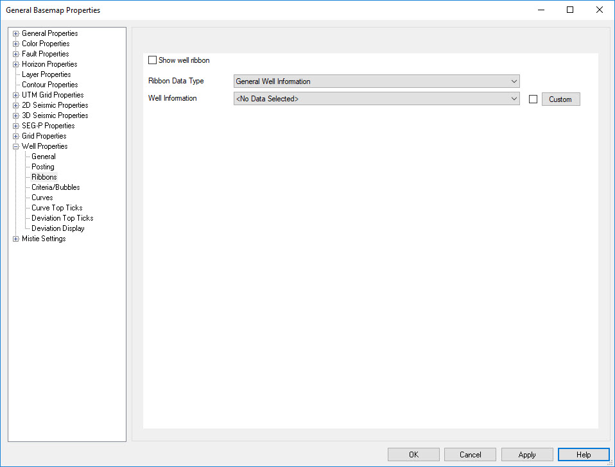Click the Cancel button
The width and height of the screenshot is (615, 467).
(470, 454)
